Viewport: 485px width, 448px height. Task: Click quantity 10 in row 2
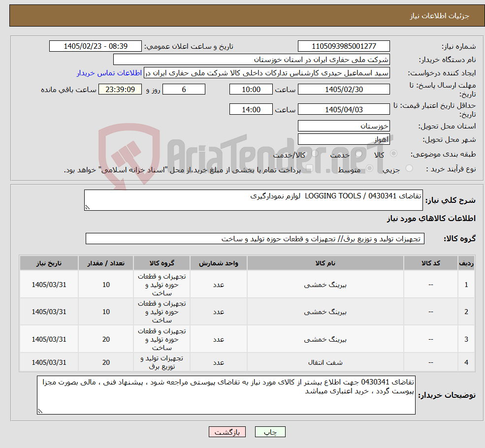pyautogui.click(x=106, y=312)
